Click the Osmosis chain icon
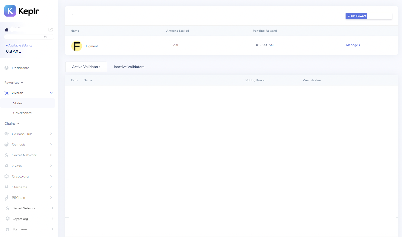 click(x=6, y=144)
